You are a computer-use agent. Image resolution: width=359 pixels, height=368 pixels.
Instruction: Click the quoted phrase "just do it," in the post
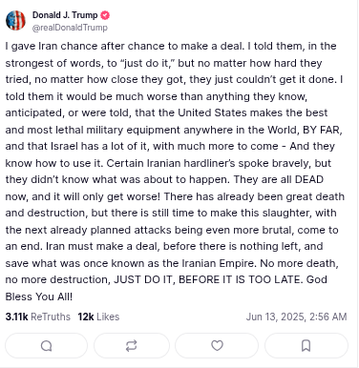tap(147, 63)
